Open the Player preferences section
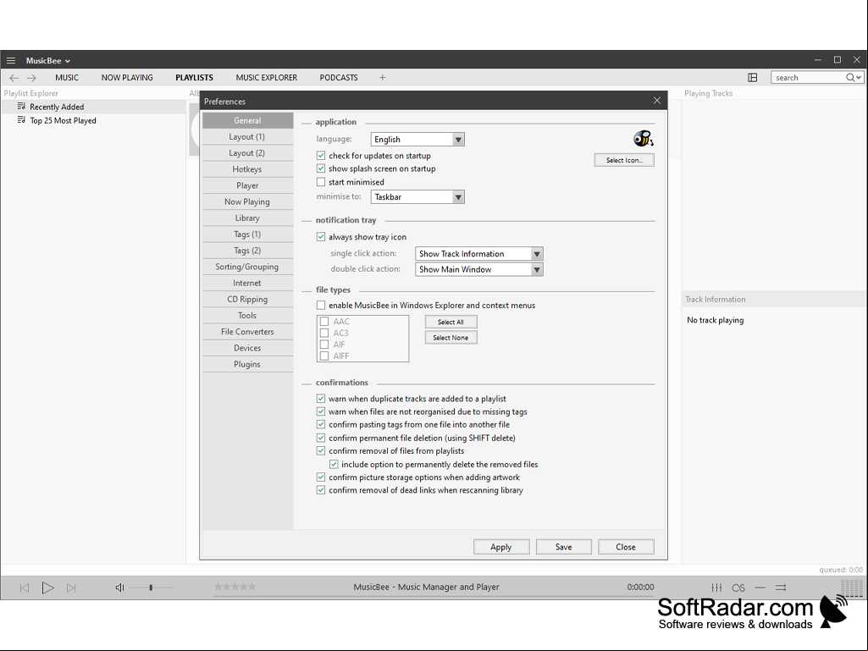Viewport: 868px width, 651px height. (247, 185)
